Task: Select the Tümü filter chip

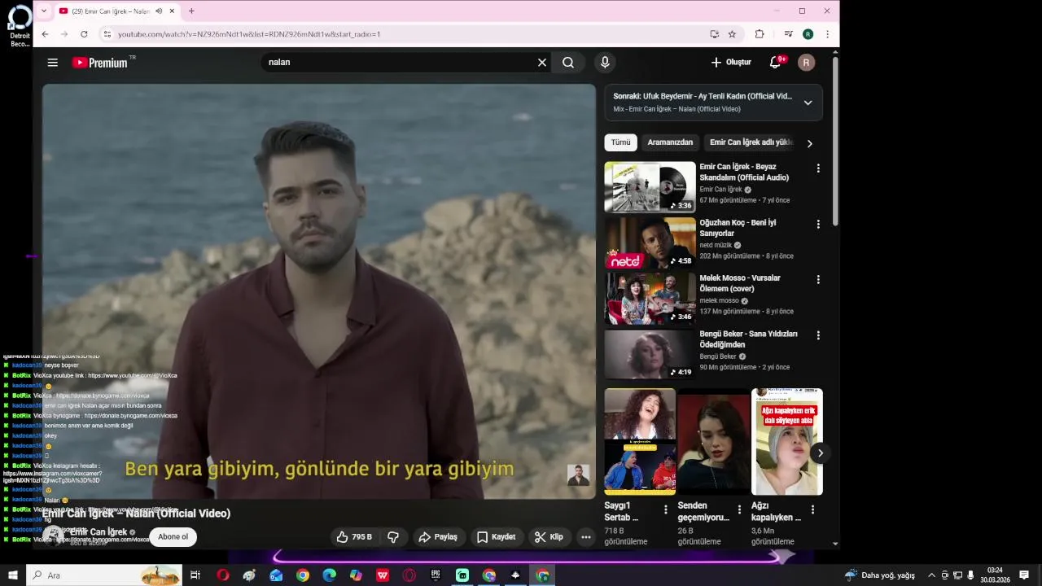Action: coord(620,142)
